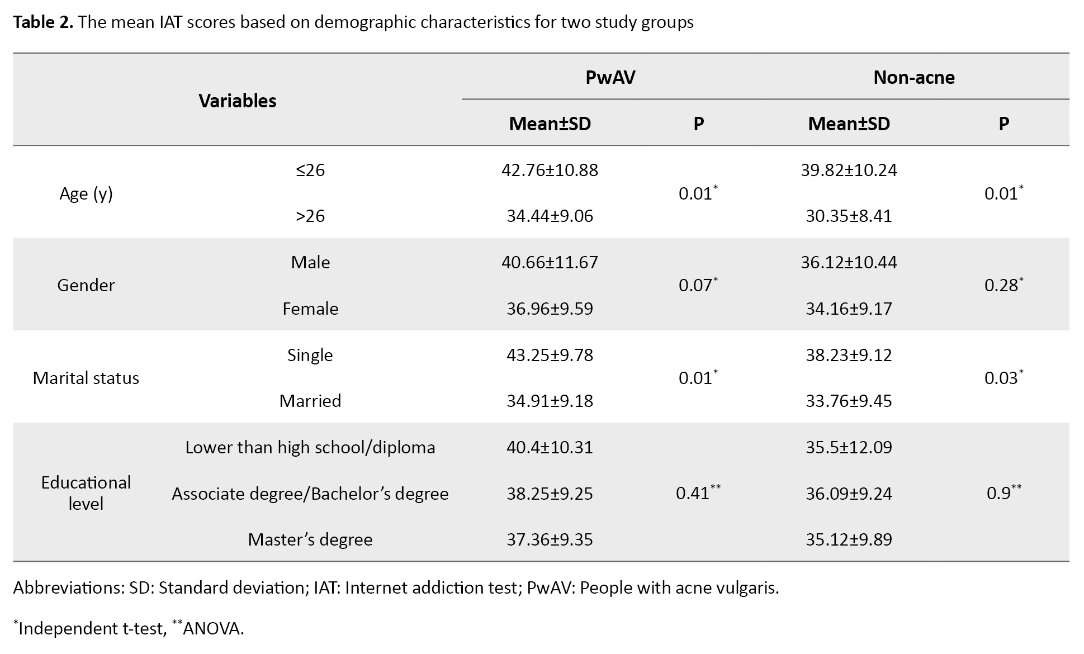Select the ≤26 age category cell
The width and height of the screenshot is (1084, 654).
310,170
